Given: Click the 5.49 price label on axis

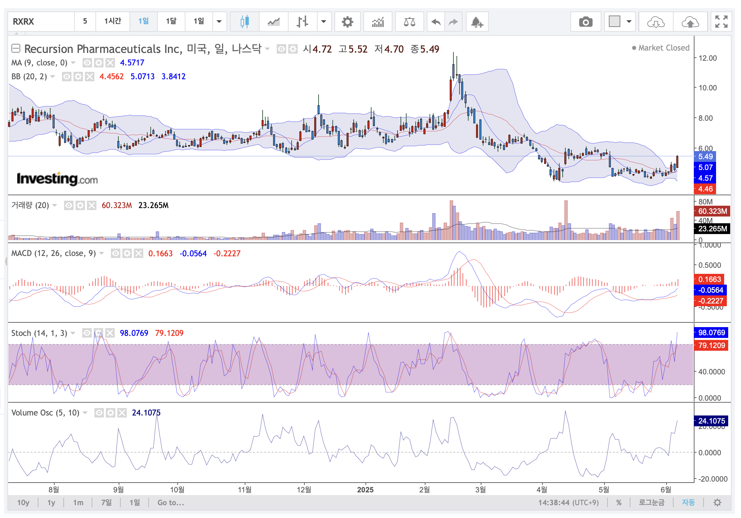Looking at the screenshot, I should 705,156.
